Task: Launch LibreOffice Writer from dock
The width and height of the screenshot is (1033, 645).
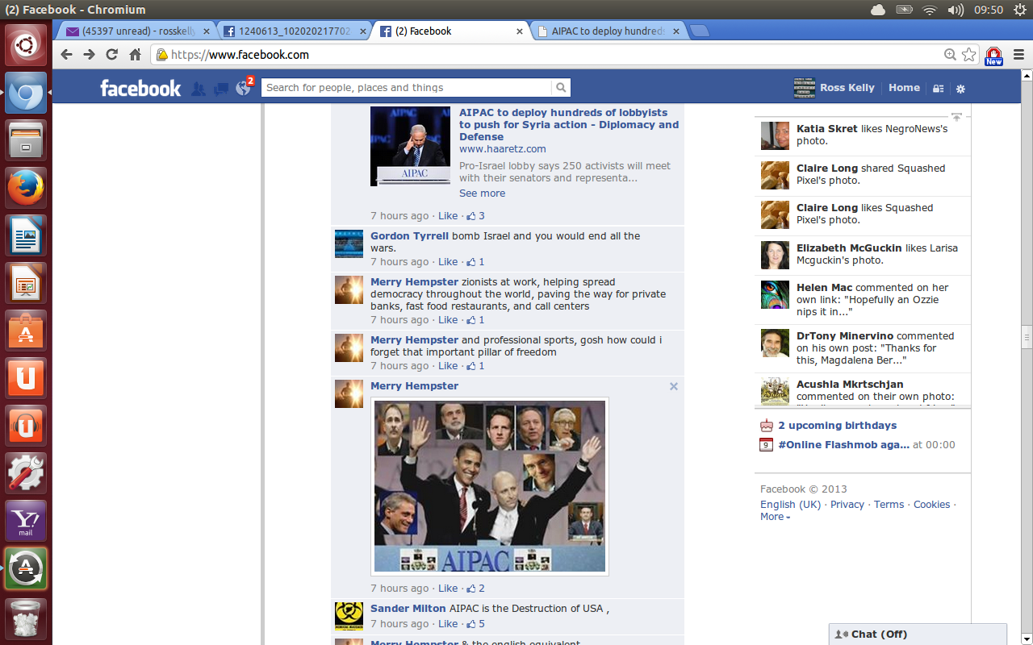Action: [26, 235]
